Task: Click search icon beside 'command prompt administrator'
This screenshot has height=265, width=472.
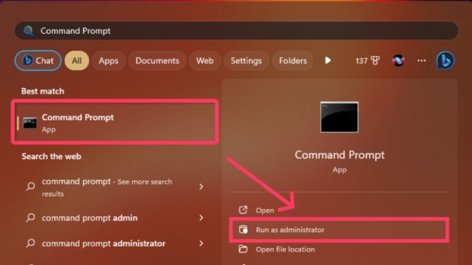Action: (31, 243)
